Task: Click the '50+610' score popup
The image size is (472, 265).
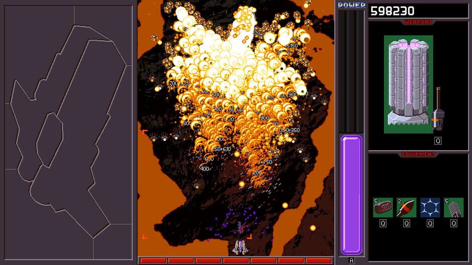Action: coord(222,149)
